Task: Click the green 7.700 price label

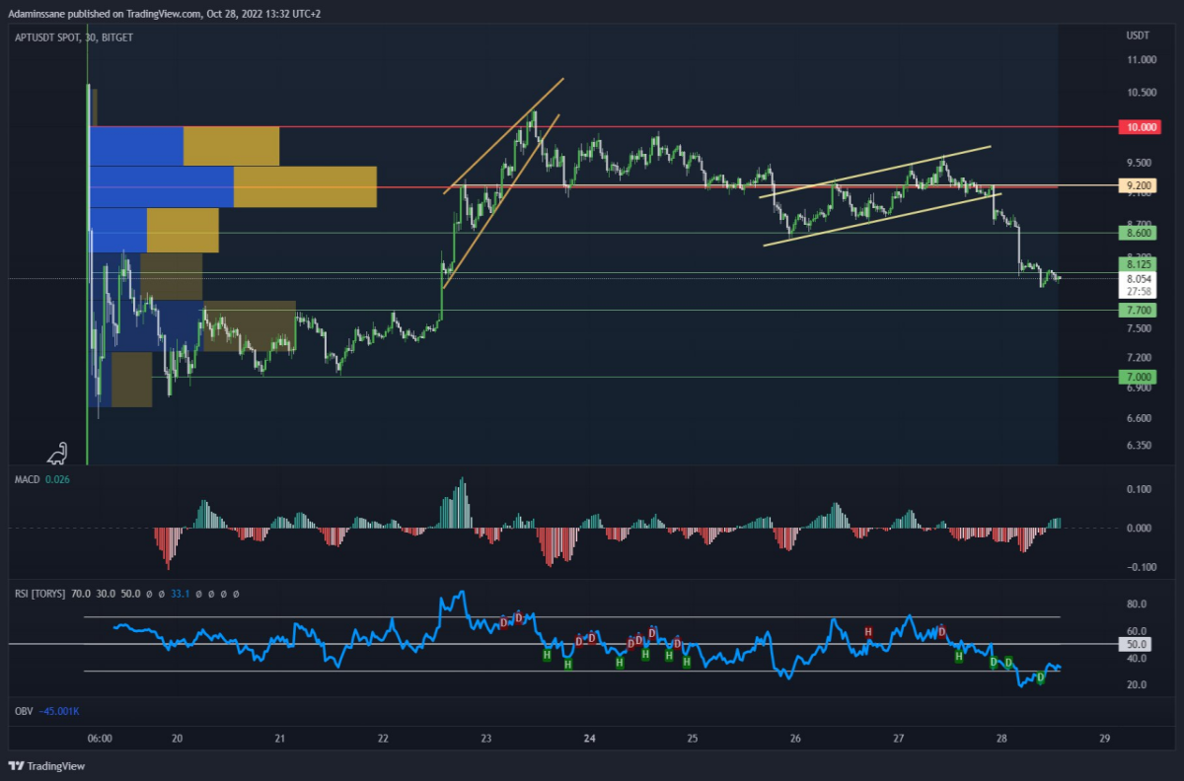Action: click(x=1138, y=310)
